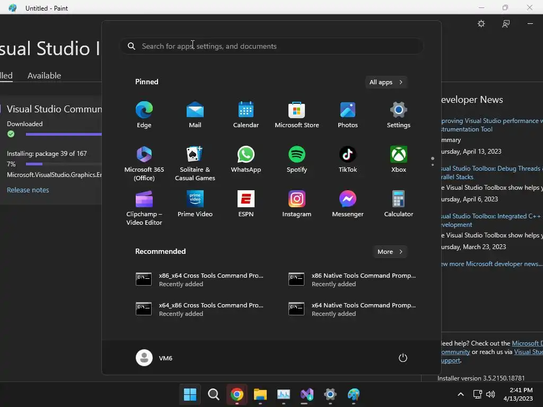The width and height of the screenshot is (543, 407).
Task: Open Visual Studio Toolbox: Integrated C++ news link
Action: [x=492, y=220]
